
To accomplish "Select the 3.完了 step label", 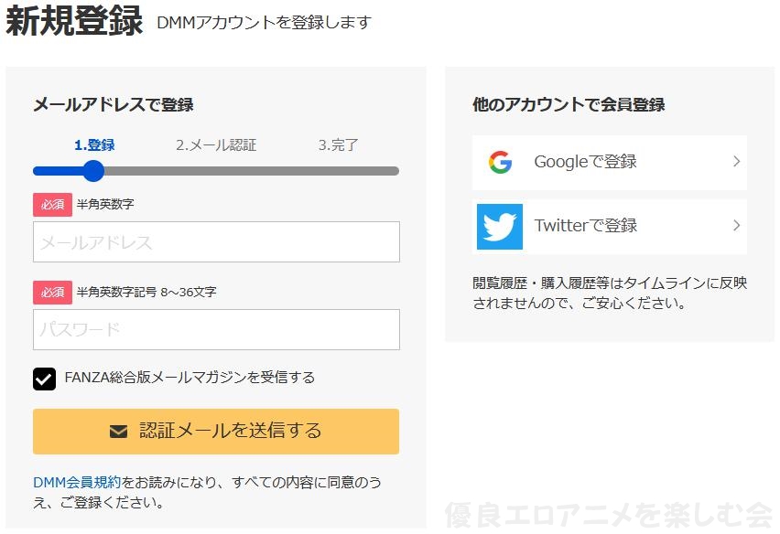I will point(338,144).
